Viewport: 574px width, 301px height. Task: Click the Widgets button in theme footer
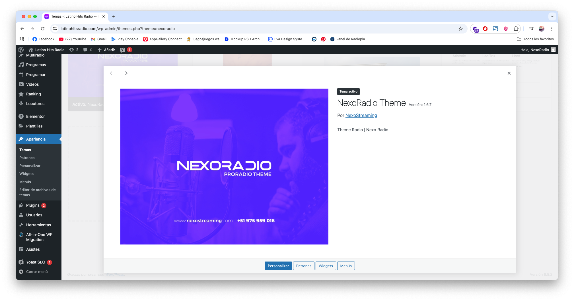(326, 266)
